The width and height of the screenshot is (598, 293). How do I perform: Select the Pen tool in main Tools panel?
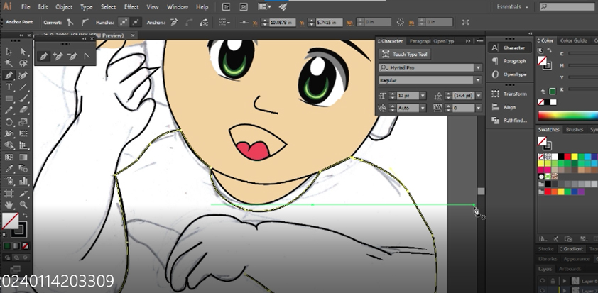coord(9,75)
